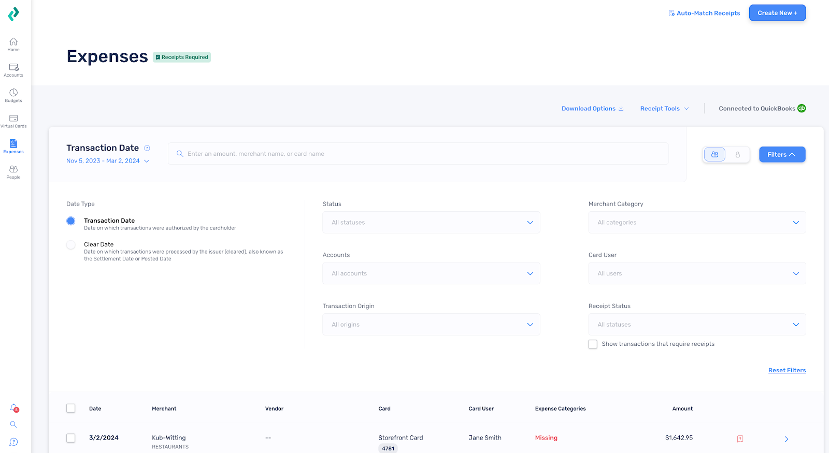Click the help chat bubble icon
This screenshot has height=453, width=829.
coord(13,442)
